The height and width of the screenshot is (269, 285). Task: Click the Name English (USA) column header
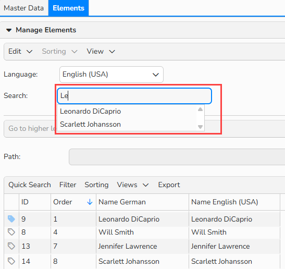(234, 202)
